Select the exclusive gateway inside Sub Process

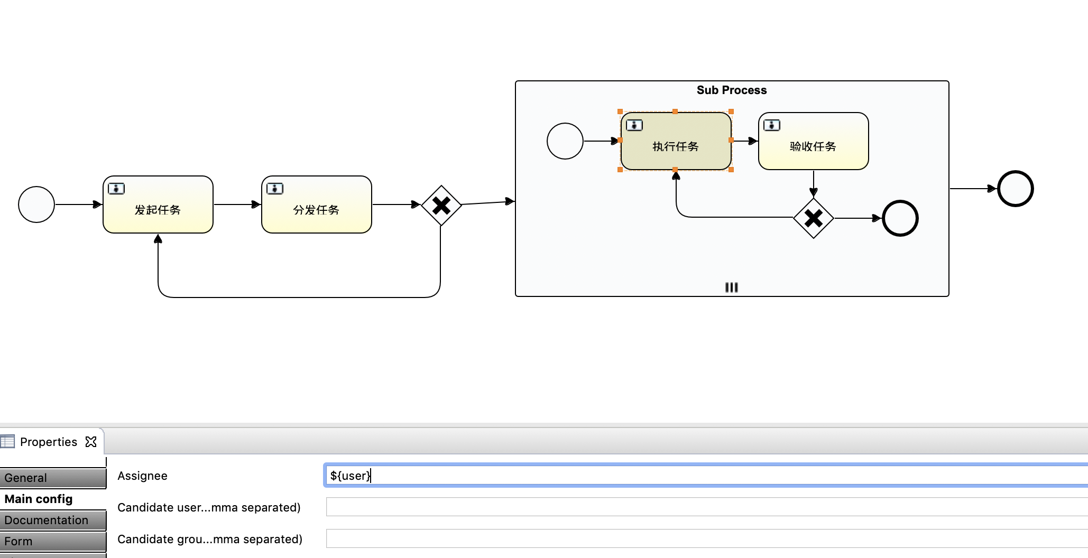click(814, 218)
